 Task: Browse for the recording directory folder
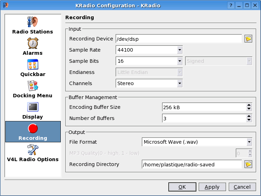click(248, 164)
